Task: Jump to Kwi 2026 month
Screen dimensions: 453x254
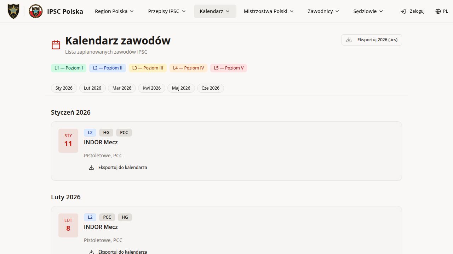Action: pyautogui.click(x=151, y=88)
